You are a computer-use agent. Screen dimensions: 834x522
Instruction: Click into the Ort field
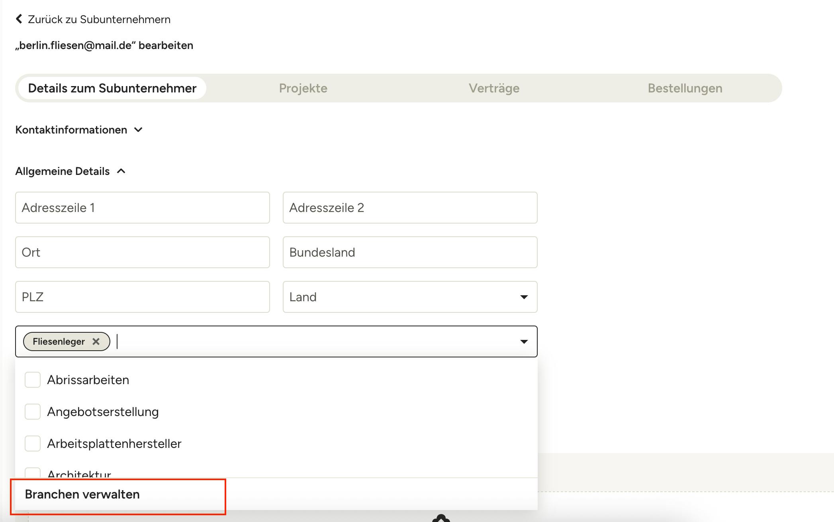(x=143, y=252)
